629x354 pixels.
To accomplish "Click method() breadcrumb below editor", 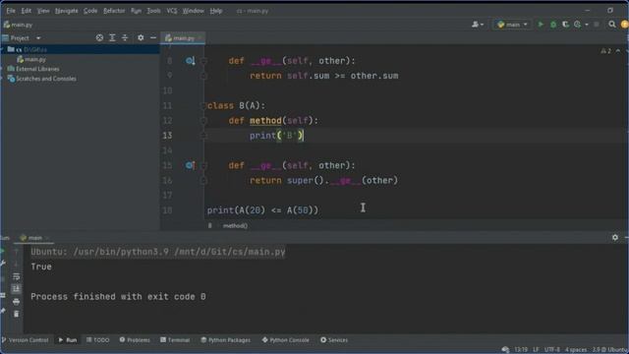I will [x=235, y=225].
